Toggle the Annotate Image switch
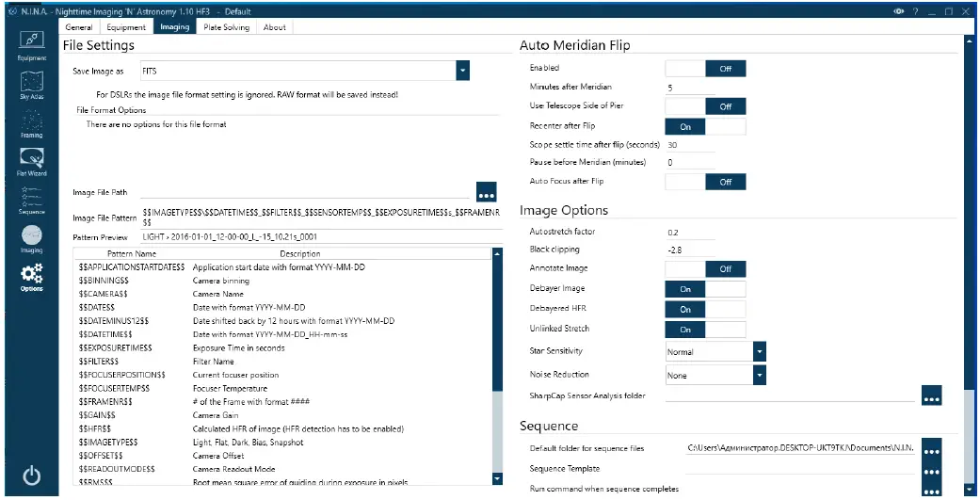 705,269
